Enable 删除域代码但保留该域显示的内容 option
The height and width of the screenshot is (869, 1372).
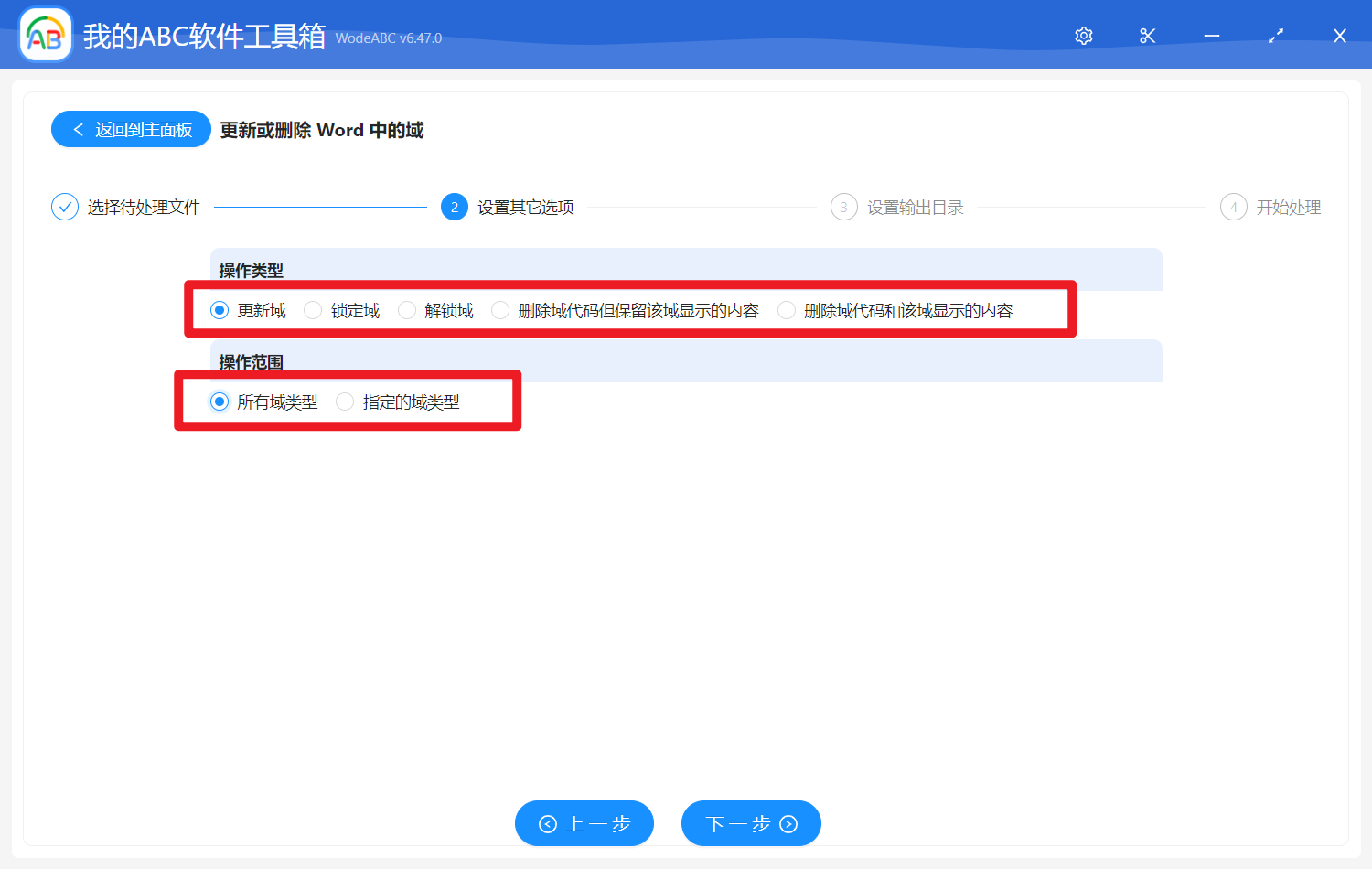pyautogui.click(x=500, y=310)
